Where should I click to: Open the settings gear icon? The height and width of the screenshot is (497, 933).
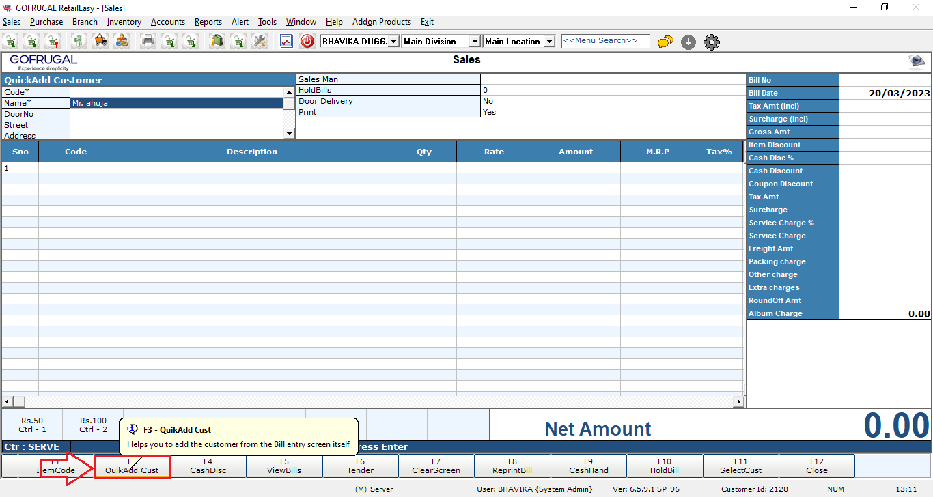click(x=711, y=42)
